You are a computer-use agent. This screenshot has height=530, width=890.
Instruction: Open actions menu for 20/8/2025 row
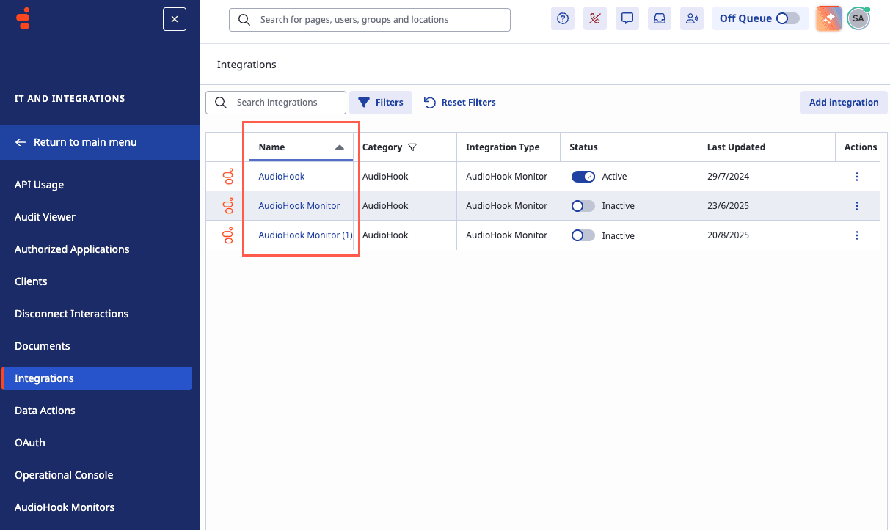857,235
